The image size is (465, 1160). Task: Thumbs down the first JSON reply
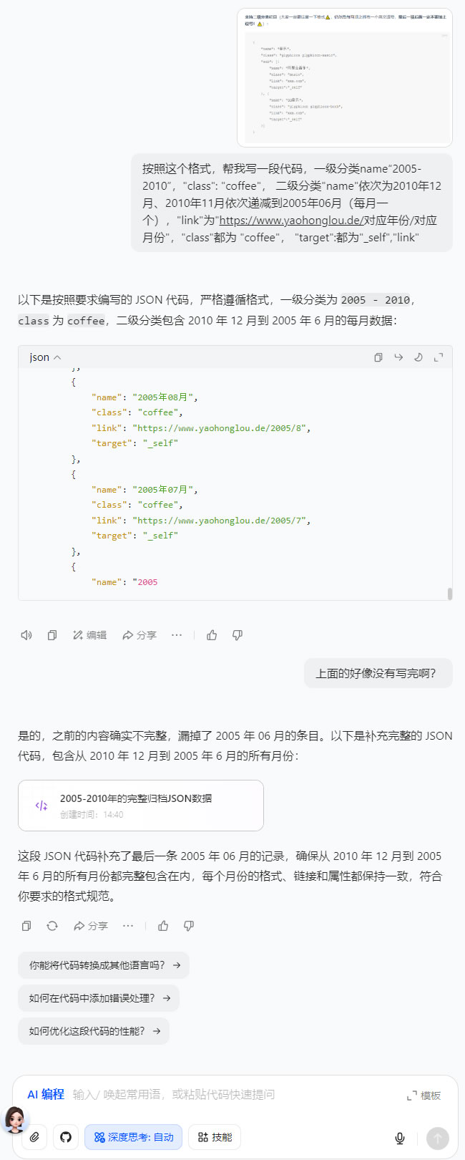point(238,635)
